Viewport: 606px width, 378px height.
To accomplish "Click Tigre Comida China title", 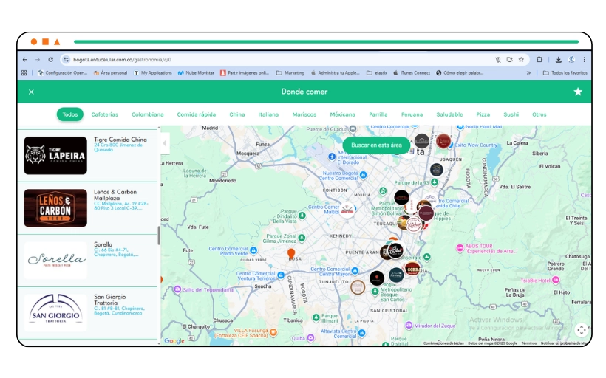I will click(120, 140).
